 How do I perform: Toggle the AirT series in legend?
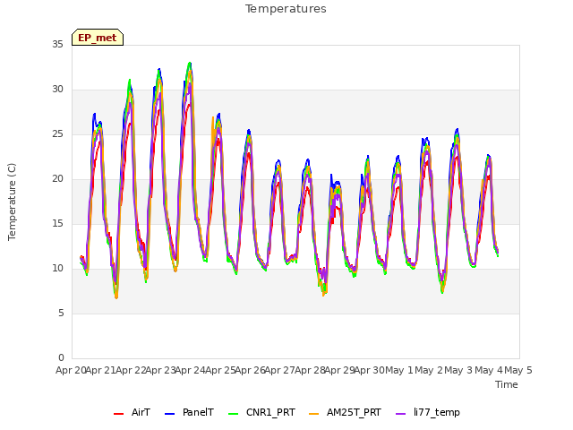coord(132,412)
